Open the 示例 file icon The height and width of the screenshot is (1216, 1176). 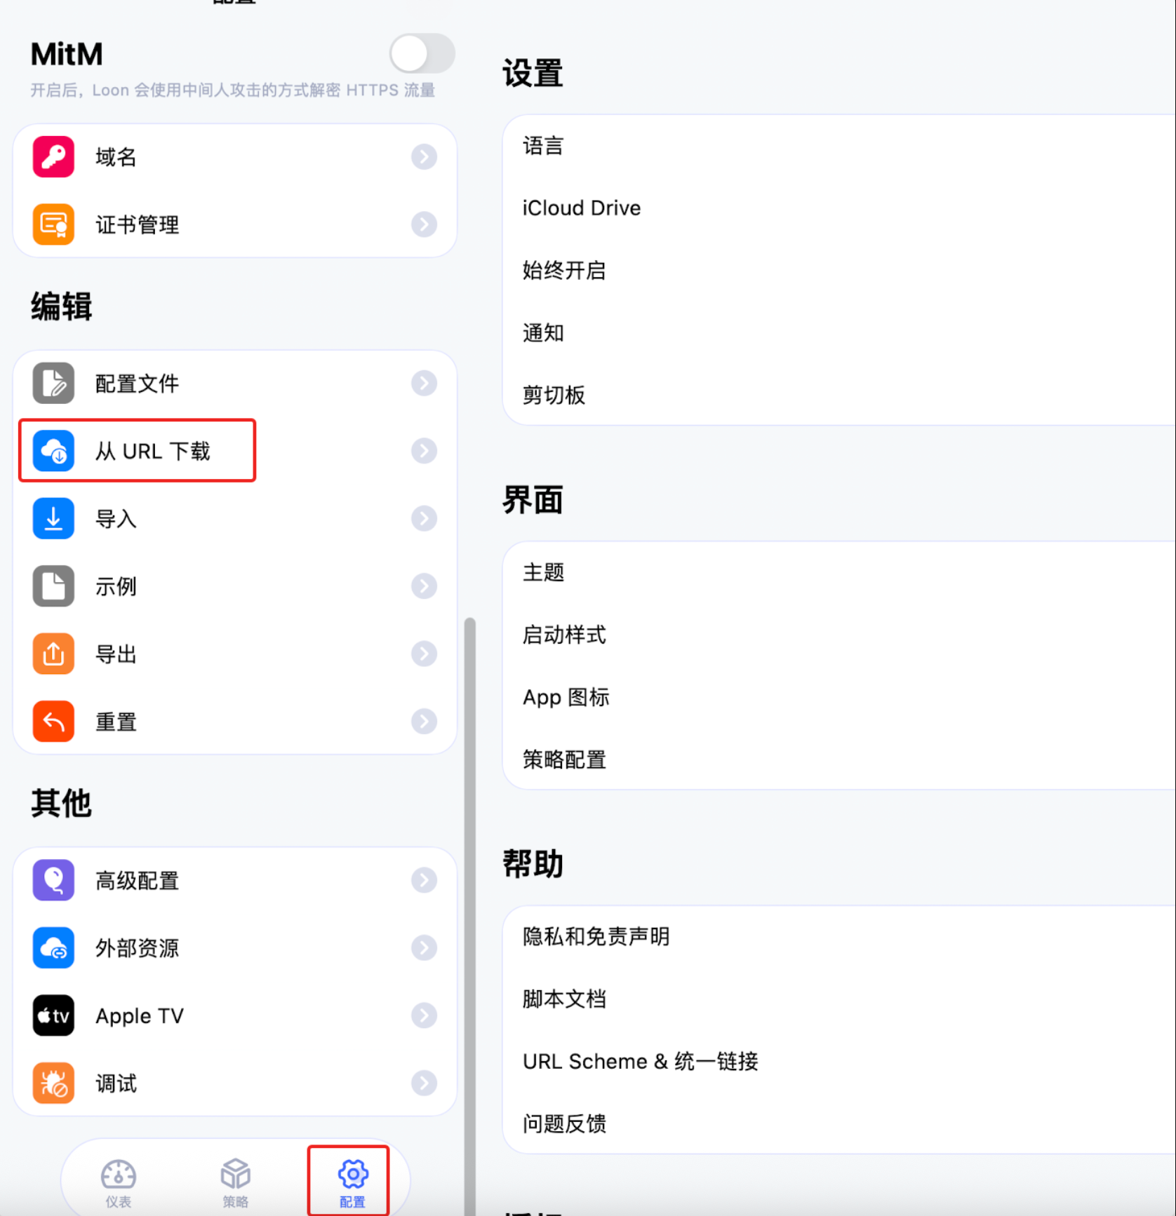(x=53, y=586)
